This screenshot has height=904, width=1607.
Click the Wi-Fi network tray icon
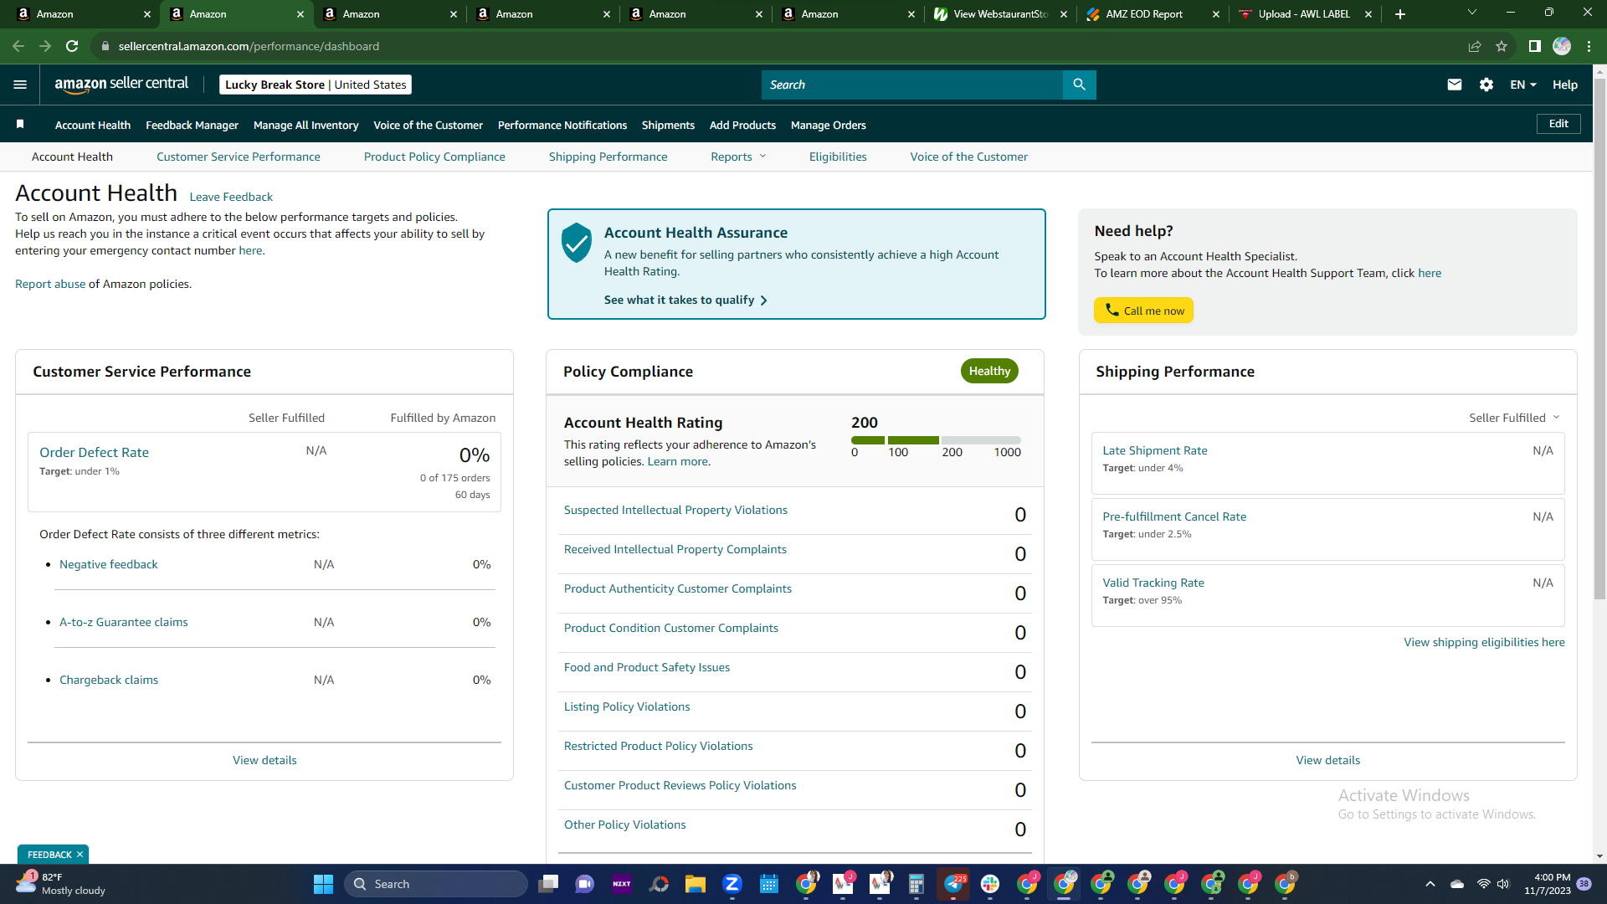pyautogui.click(x=1483, y=884)
